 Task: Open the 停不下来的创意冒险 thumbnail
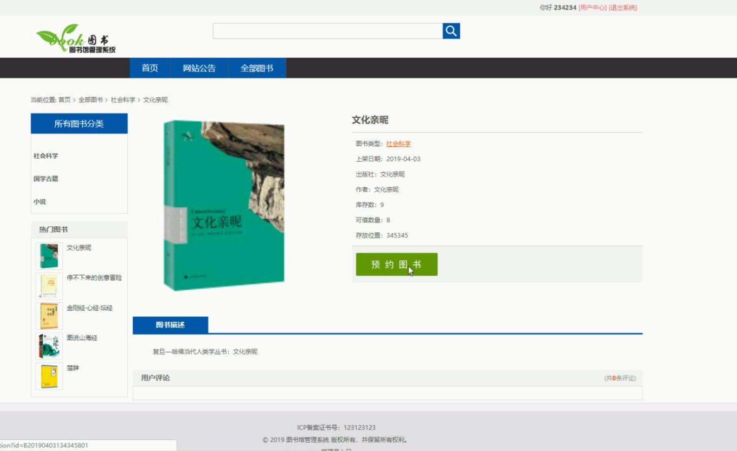point(49,285)
